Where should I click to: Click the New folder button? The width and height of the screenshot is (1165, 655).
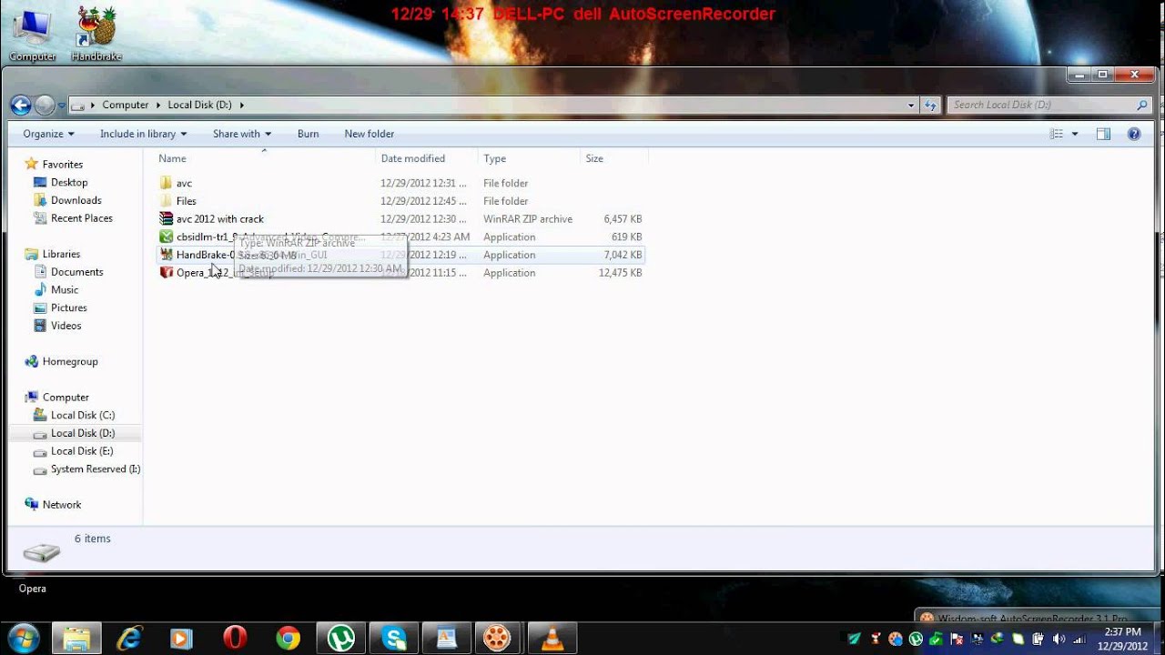(369, 134)
